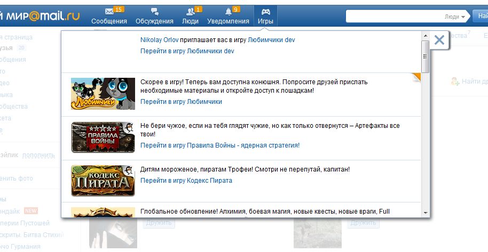Click the popup scrollbar thumb
Screen dimensions: 488x252
tap(425, 56)
